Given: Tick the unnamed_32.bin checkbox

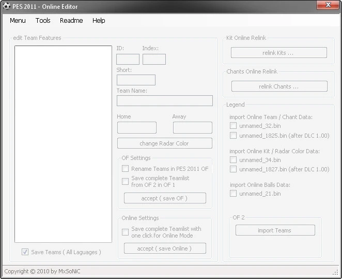Looking at the screenshot, I should click(x=233, y=126).
